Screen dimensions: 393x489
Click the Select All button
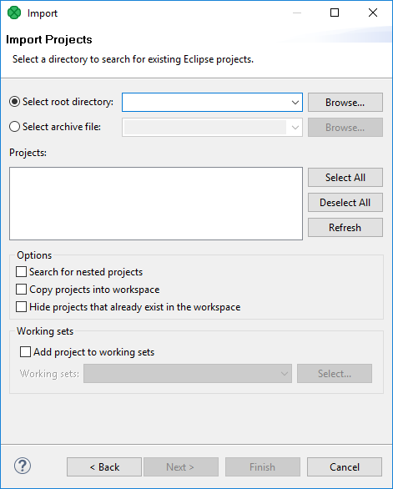click(345, 178)
